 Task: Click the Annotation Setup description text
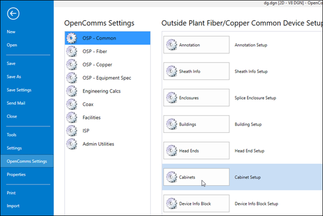click(251, 45)
